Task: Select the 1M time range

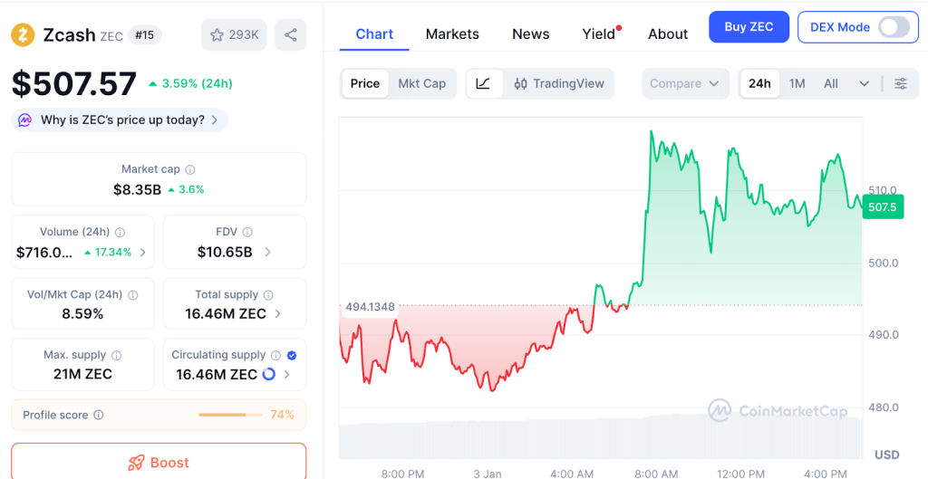Action: (x=797, y=83)
